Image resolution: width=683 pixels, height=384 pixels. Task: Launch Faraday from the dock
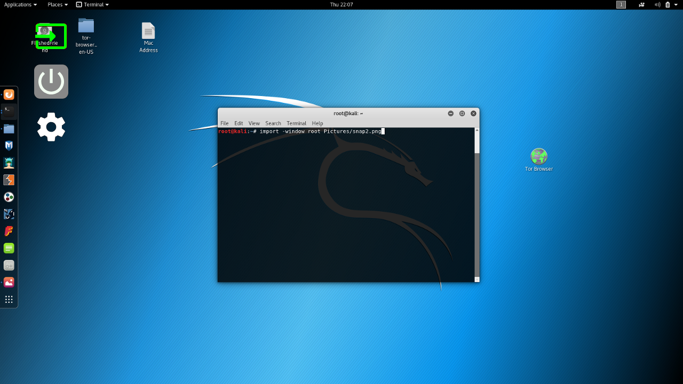coord(9,231)
